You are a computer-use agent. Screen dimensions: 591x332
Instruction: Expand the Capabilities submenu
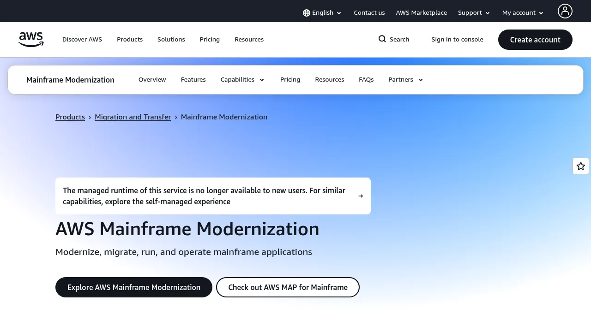coord(242,80)
